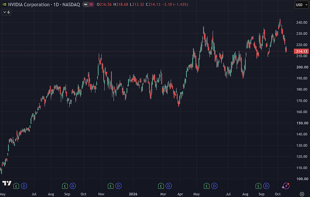Toggle the pink wavy-lines indicator in the header

[91, 4]
